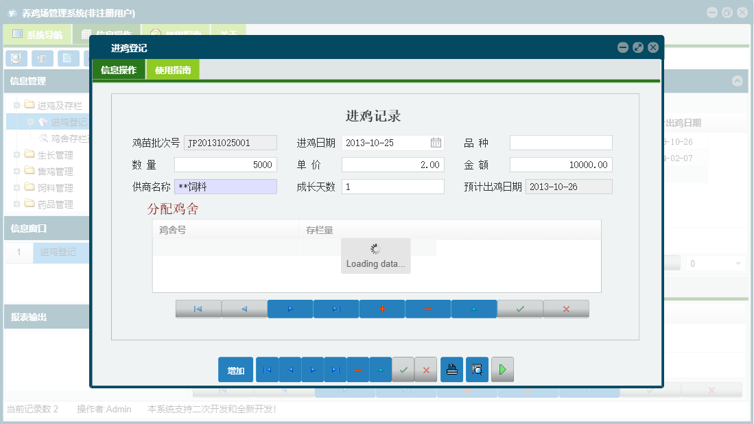Click the red plus insert record icon
The width and height of the screenshot is (754, 424).
coord(381,309)
